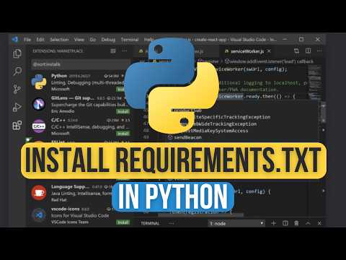This screenshot has height=260, width=346.
Task: Close the terminal panel
Action: click(319, 223)
